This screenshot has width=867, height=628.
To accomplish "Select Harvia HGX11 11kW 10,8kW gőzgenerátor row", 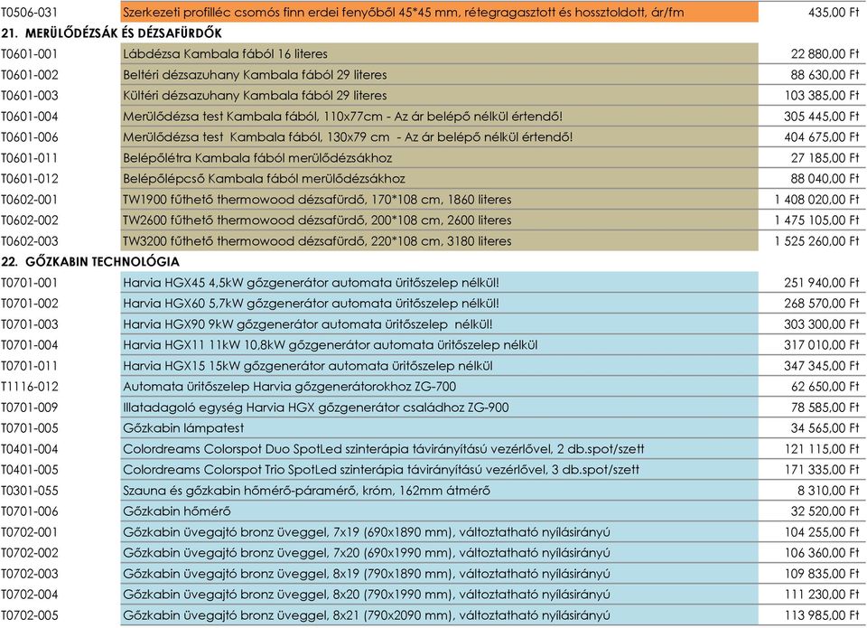I will coord(440,344).
